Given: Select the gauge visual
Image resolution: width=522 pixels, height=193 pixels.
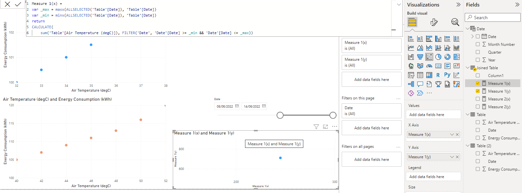Looking at the screenshot, I should tap(429, 66).
